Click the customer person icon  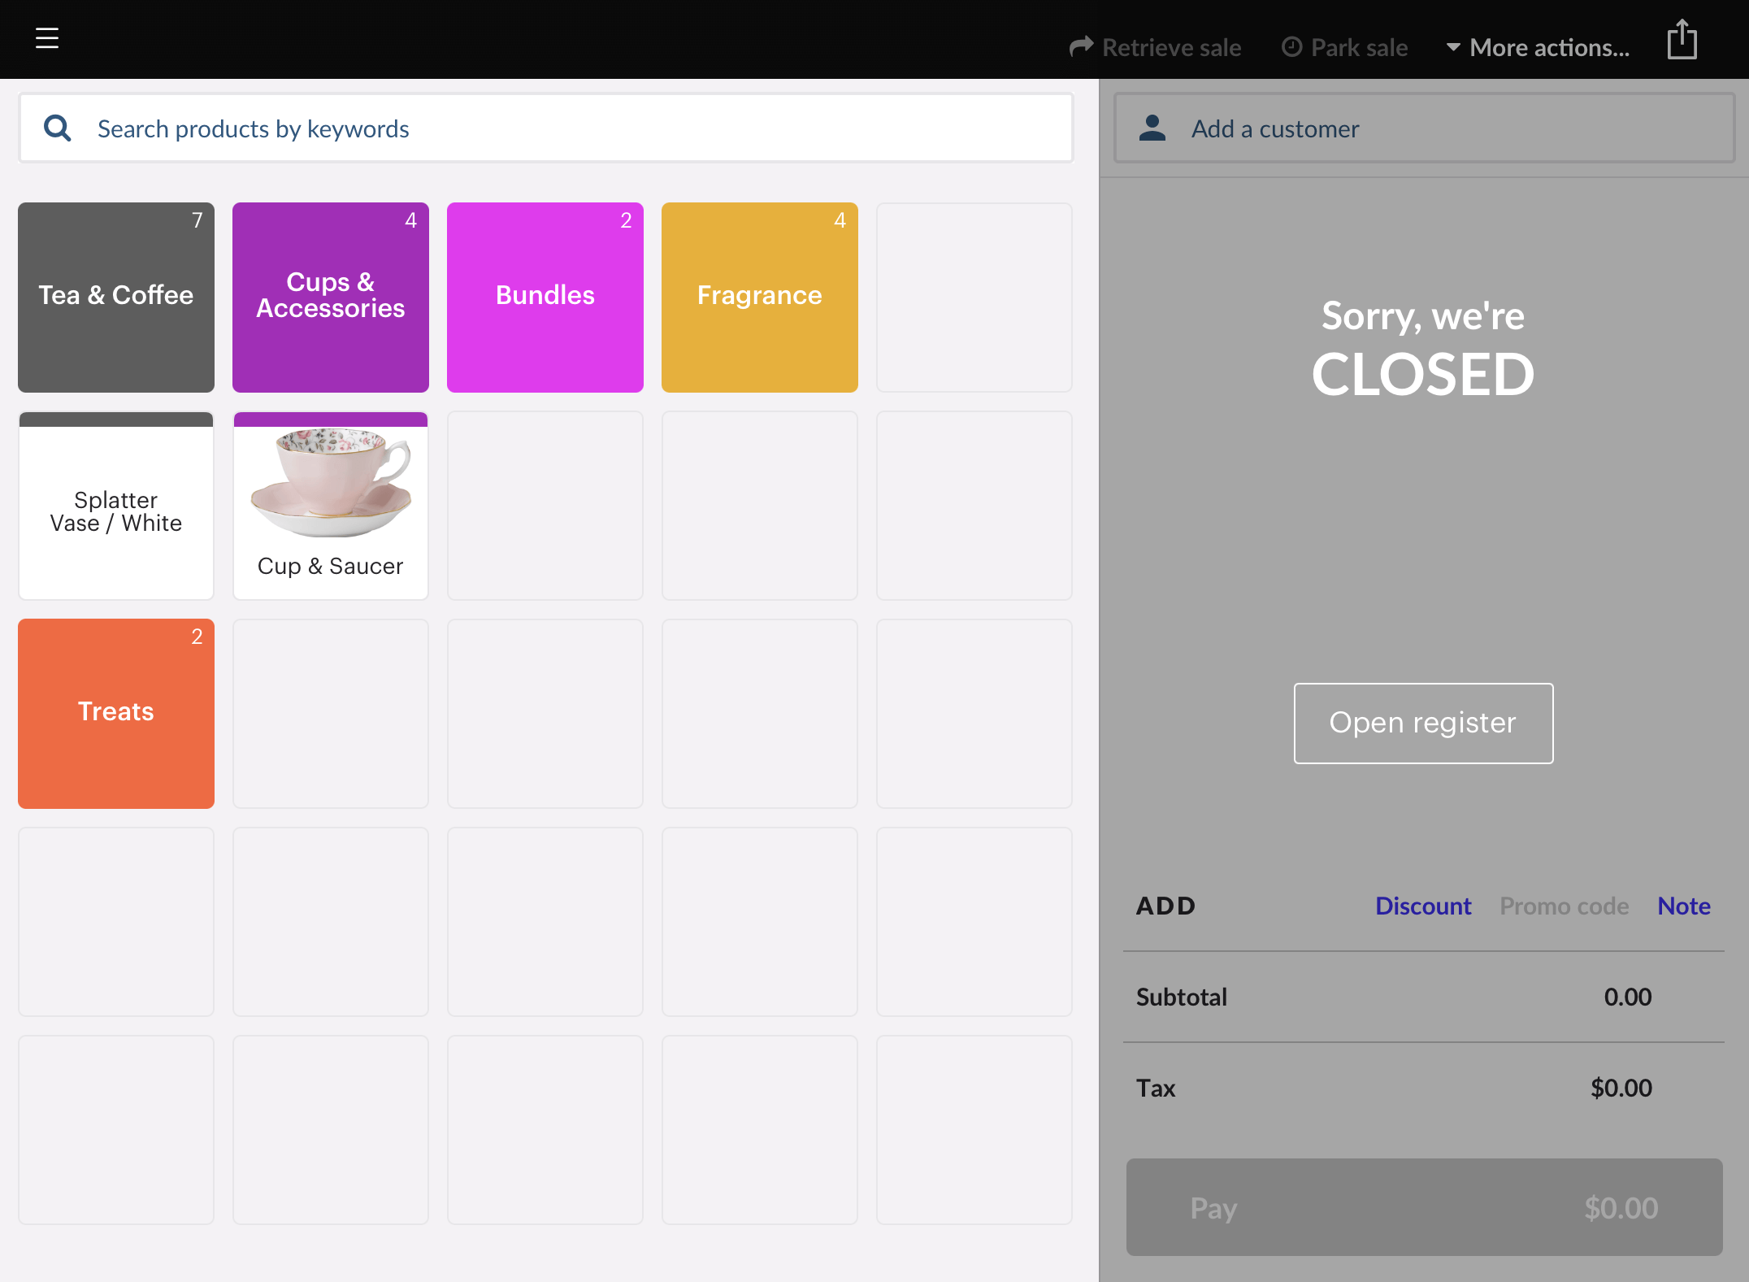tap(1152, 128)
